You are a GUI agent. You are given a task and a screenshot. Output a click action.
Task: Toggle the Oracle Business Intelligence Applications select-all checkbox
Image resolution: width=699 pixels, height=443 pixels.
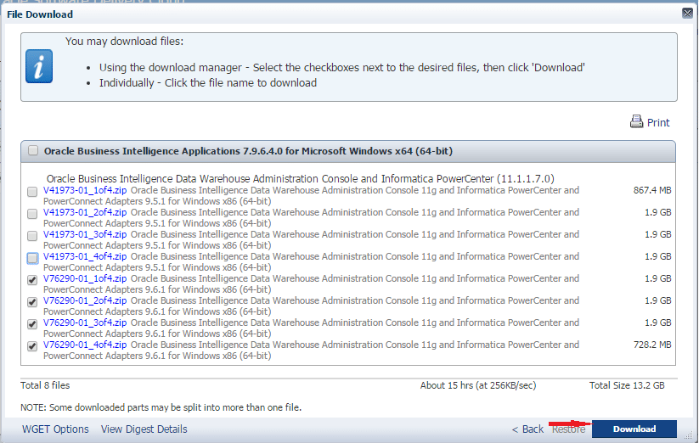[33, 151]
